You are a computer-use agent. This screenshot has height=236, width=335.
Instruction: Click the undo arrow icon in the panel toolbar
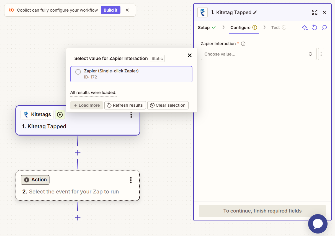315,28
